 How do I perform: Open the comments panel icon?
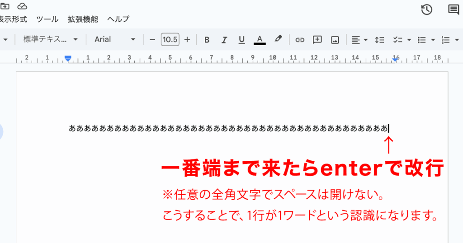click(453, 9)
